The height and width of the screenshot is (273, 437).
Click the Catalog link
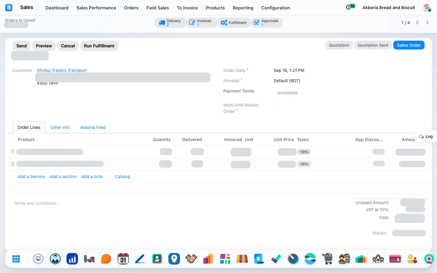pos(123,177)
